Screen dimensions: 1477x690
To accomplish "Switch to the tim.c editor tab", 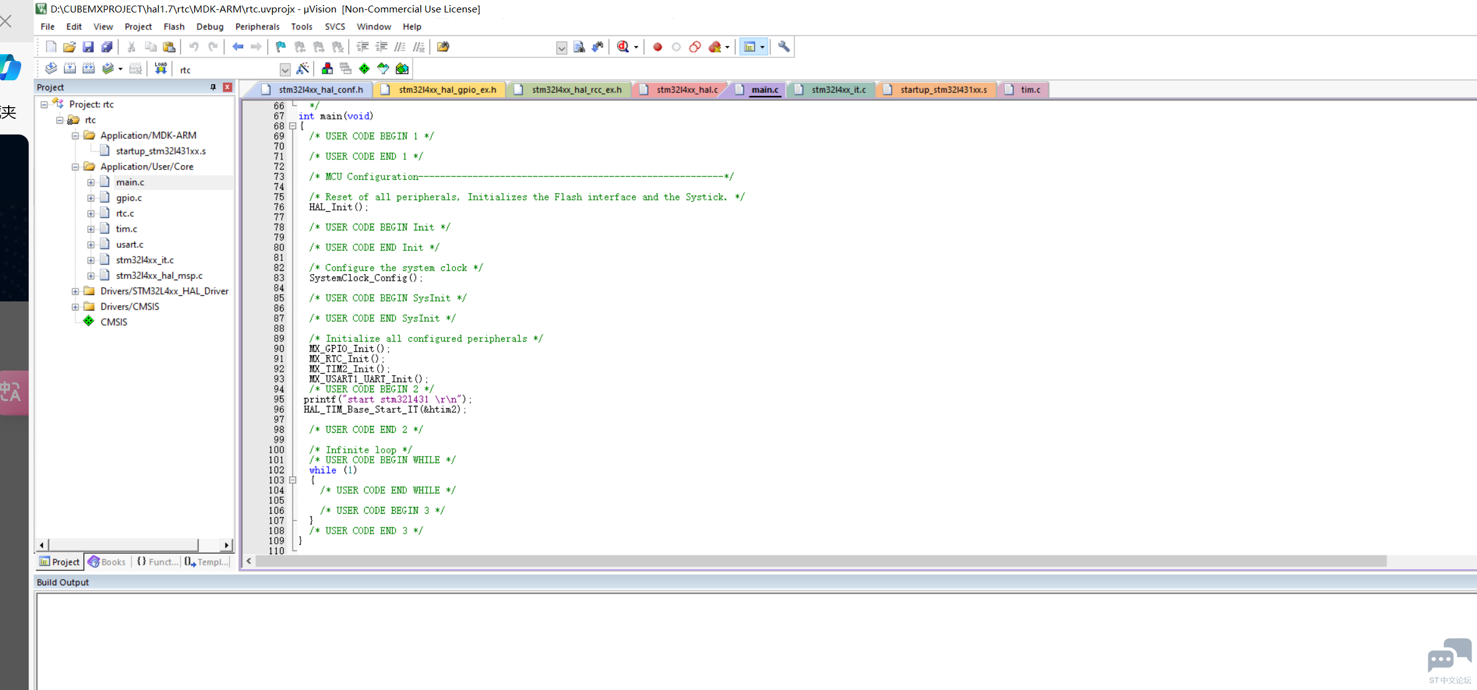I will coord(1024,90).
